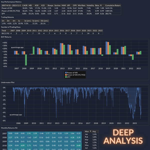Click the Total header in trading days table
150x150 pixels.
click(x=4, y=30)
